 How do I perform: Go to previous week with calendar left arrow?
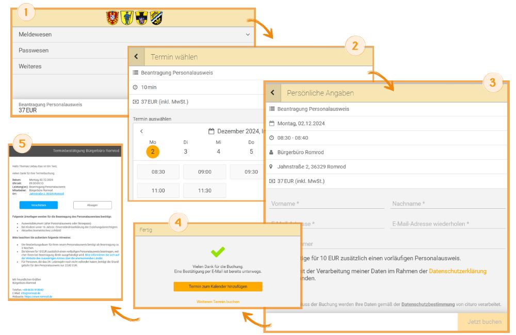click(x=141, y=131)
